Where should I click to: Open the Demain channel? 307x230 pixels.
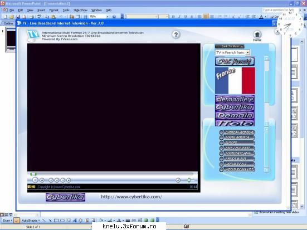click(235, 115)
